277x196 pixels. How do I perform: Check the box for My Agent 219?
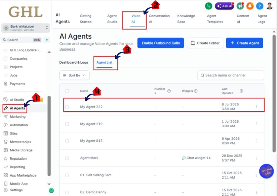[67, 124]
